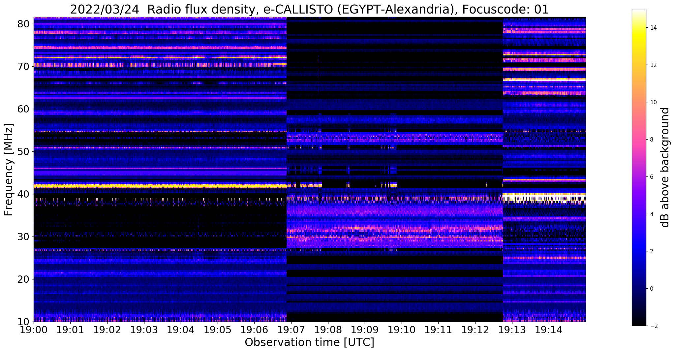Click the 19:10 time tick label
The image size is (675, 352).
[x=402, y=329]
